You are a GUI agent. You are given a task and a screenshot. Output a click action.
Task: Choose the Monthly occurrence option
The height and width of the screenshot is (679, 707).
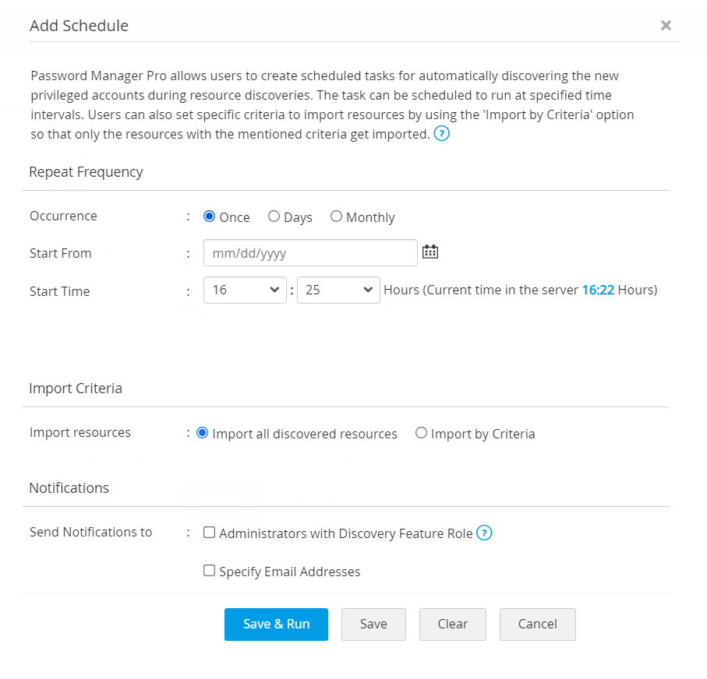(336, 216)
